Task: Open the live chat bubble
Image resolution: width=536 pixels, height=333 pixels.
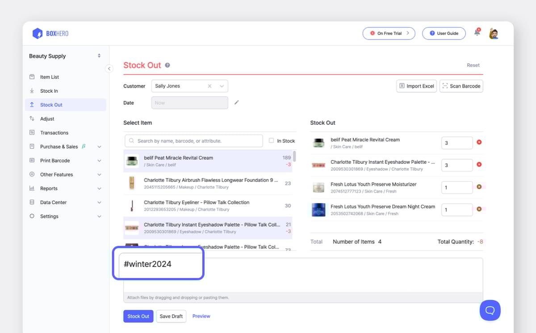Action: coord(490,310)
